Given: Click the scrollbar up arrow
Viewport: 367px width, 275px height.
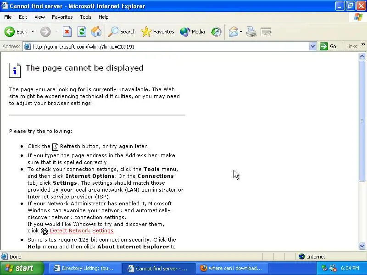Looking at the screenshot, I should coord(362,56).
